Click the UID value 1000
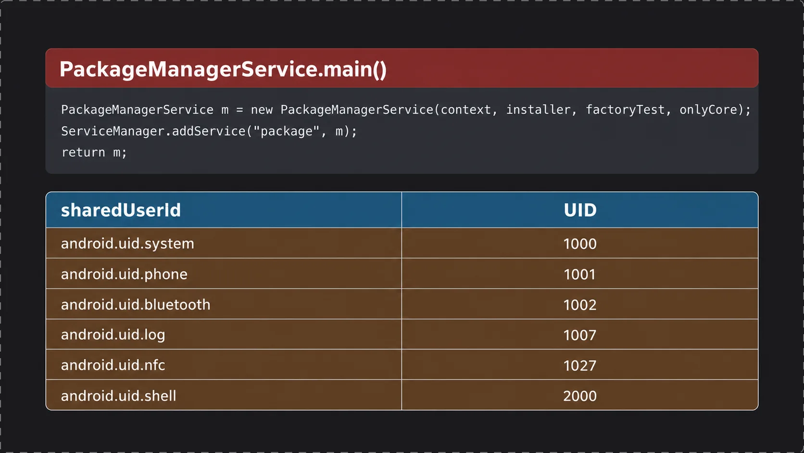The height and width of the screenshot is (453, 804). pos(580,244)
